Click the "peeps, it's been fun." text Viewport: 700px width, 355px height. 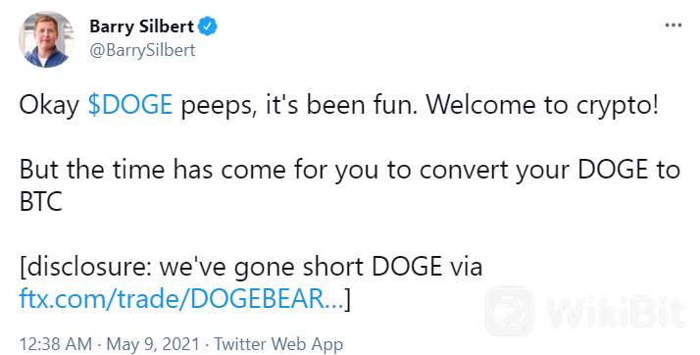tap(299, 105)
